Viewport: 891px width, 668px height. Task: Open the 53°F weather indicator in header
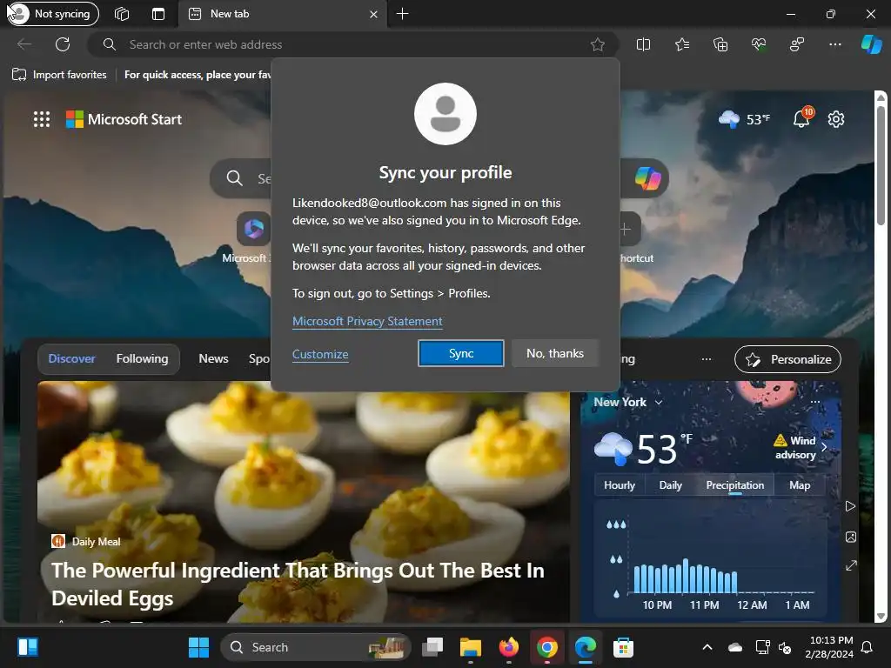pos(744,119)
